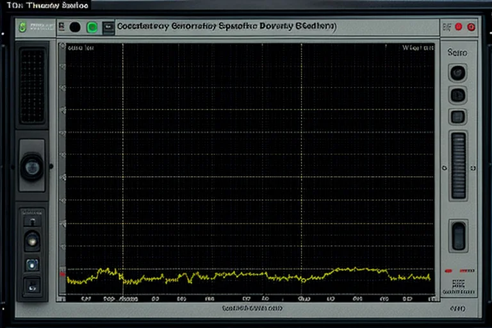The height and width of the screenshot is (328, 492).
Task: Click the bottom square button in the lower-left panel
Action: [x=32, y=286]
